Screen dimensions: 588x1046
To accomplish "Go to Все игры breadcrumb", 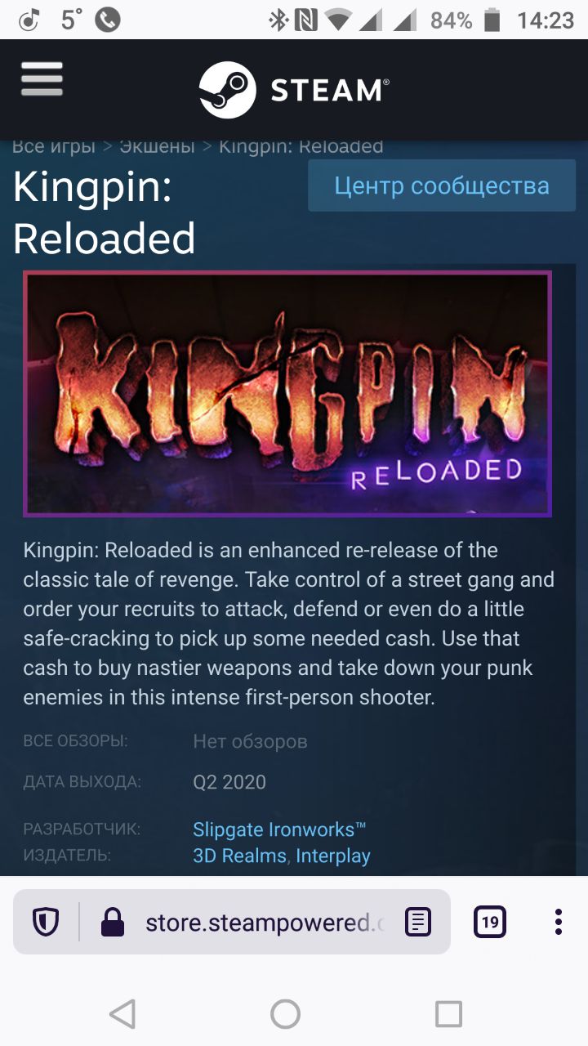I will pyautogui.click(x=53, y=147).
